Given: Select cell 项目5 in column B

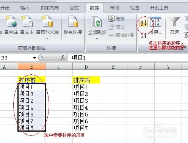Looking at the screenshot, I should click(31, 128).
